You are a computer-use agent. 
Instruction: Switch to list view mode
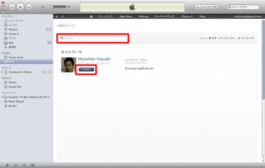198,7
